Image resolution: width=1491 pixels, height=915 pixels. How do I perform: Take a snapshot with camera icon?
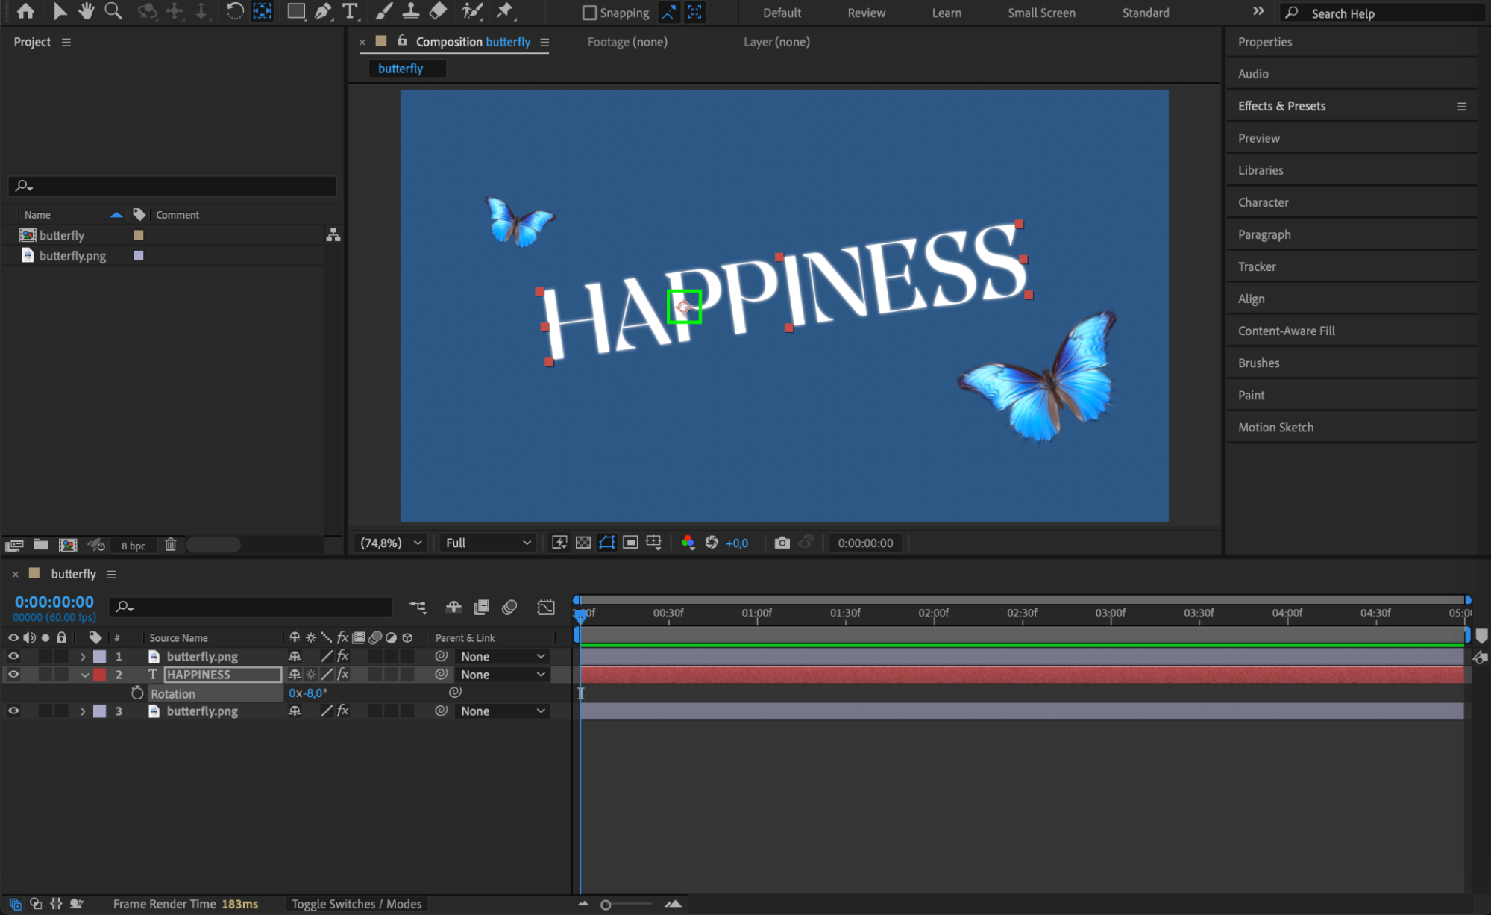click(x=782, y=543)
